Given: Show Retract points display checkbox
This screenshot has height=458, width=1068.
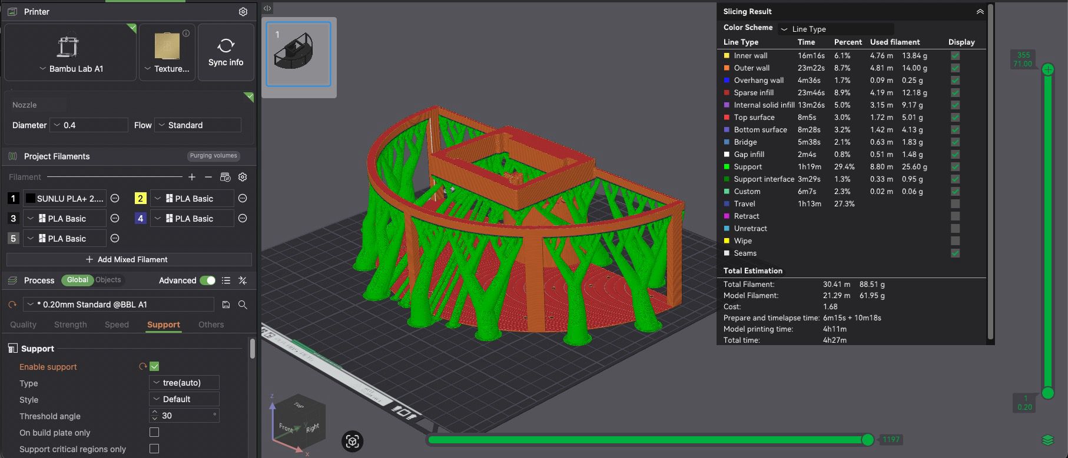Looking at the screenshot, I should tap(955, 216).
